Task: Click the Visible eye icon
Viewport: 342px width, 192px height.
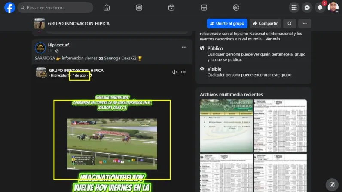Action: (202, 68)
